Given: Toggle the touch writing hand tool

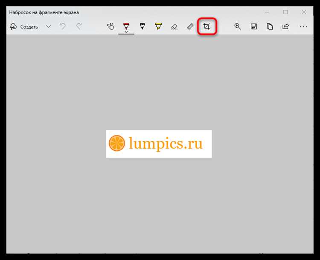Looking at the screenshot, I should click(x=111, y=26).
